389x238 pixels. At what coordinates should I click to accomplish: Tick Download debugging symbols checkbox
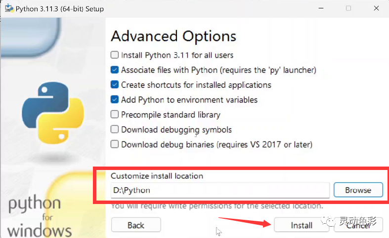pos(115,130)
